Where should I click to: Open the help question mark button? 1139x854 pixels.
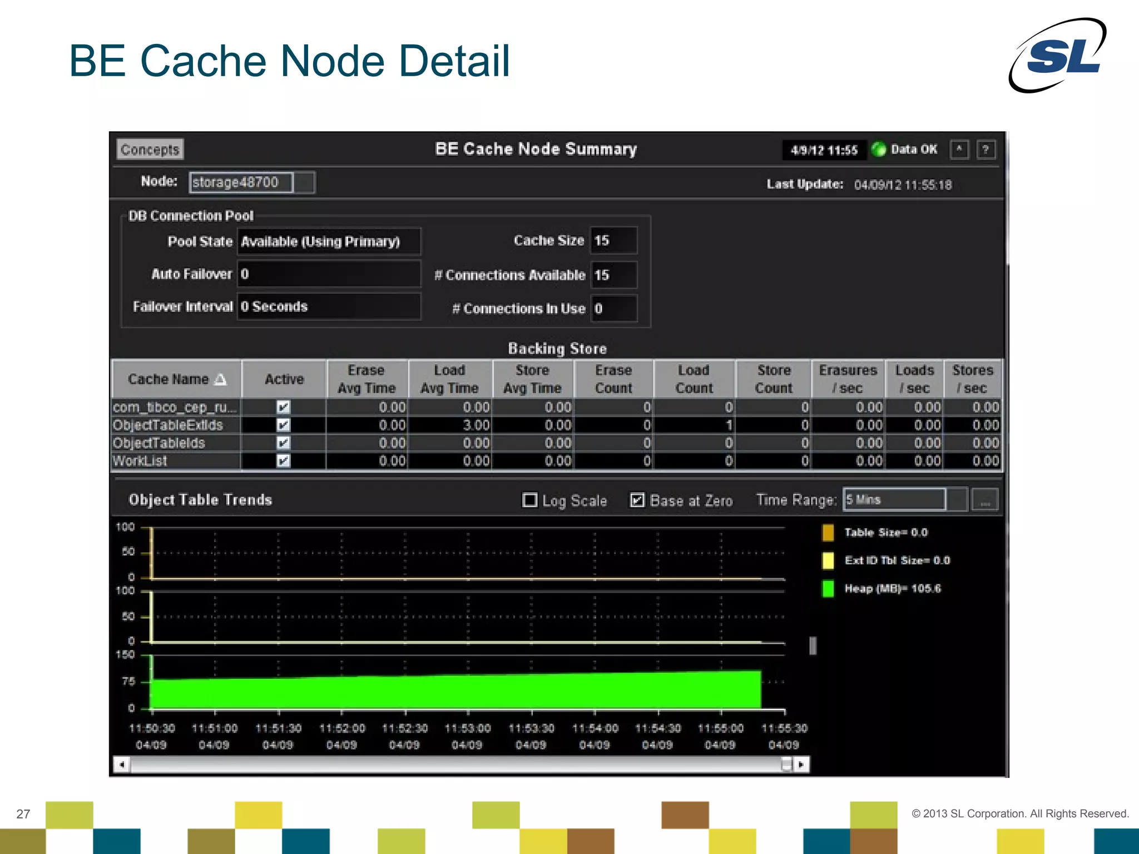click(x=986, y=150)
